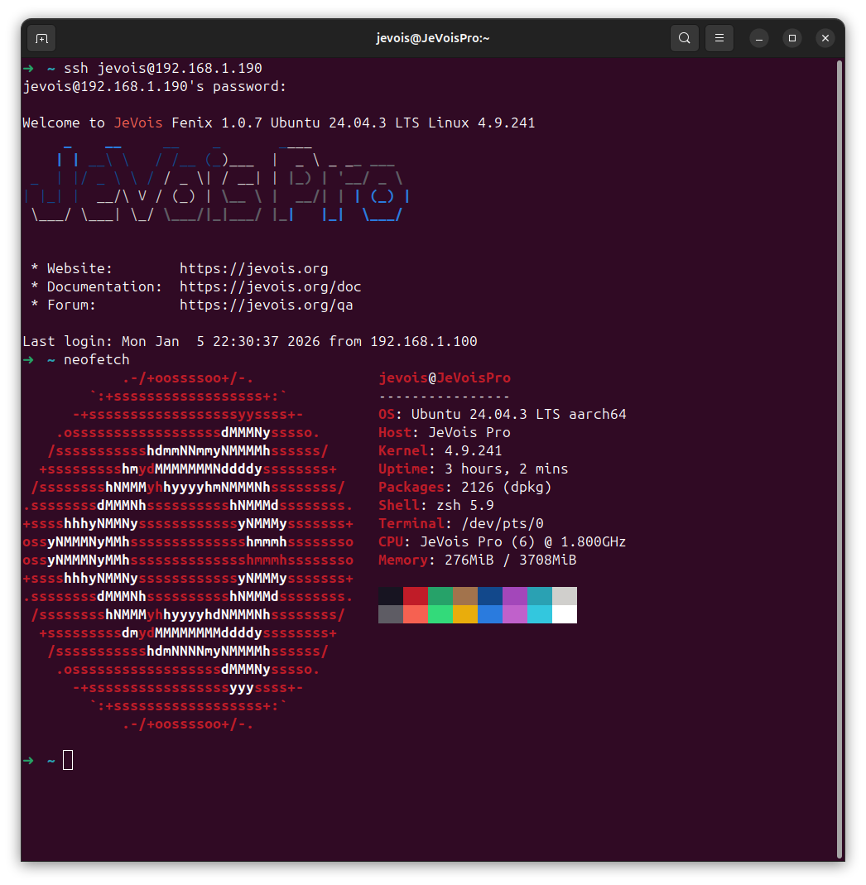
Task: Click the JeVois banner text in the welcome message
Action: point(138,123)
